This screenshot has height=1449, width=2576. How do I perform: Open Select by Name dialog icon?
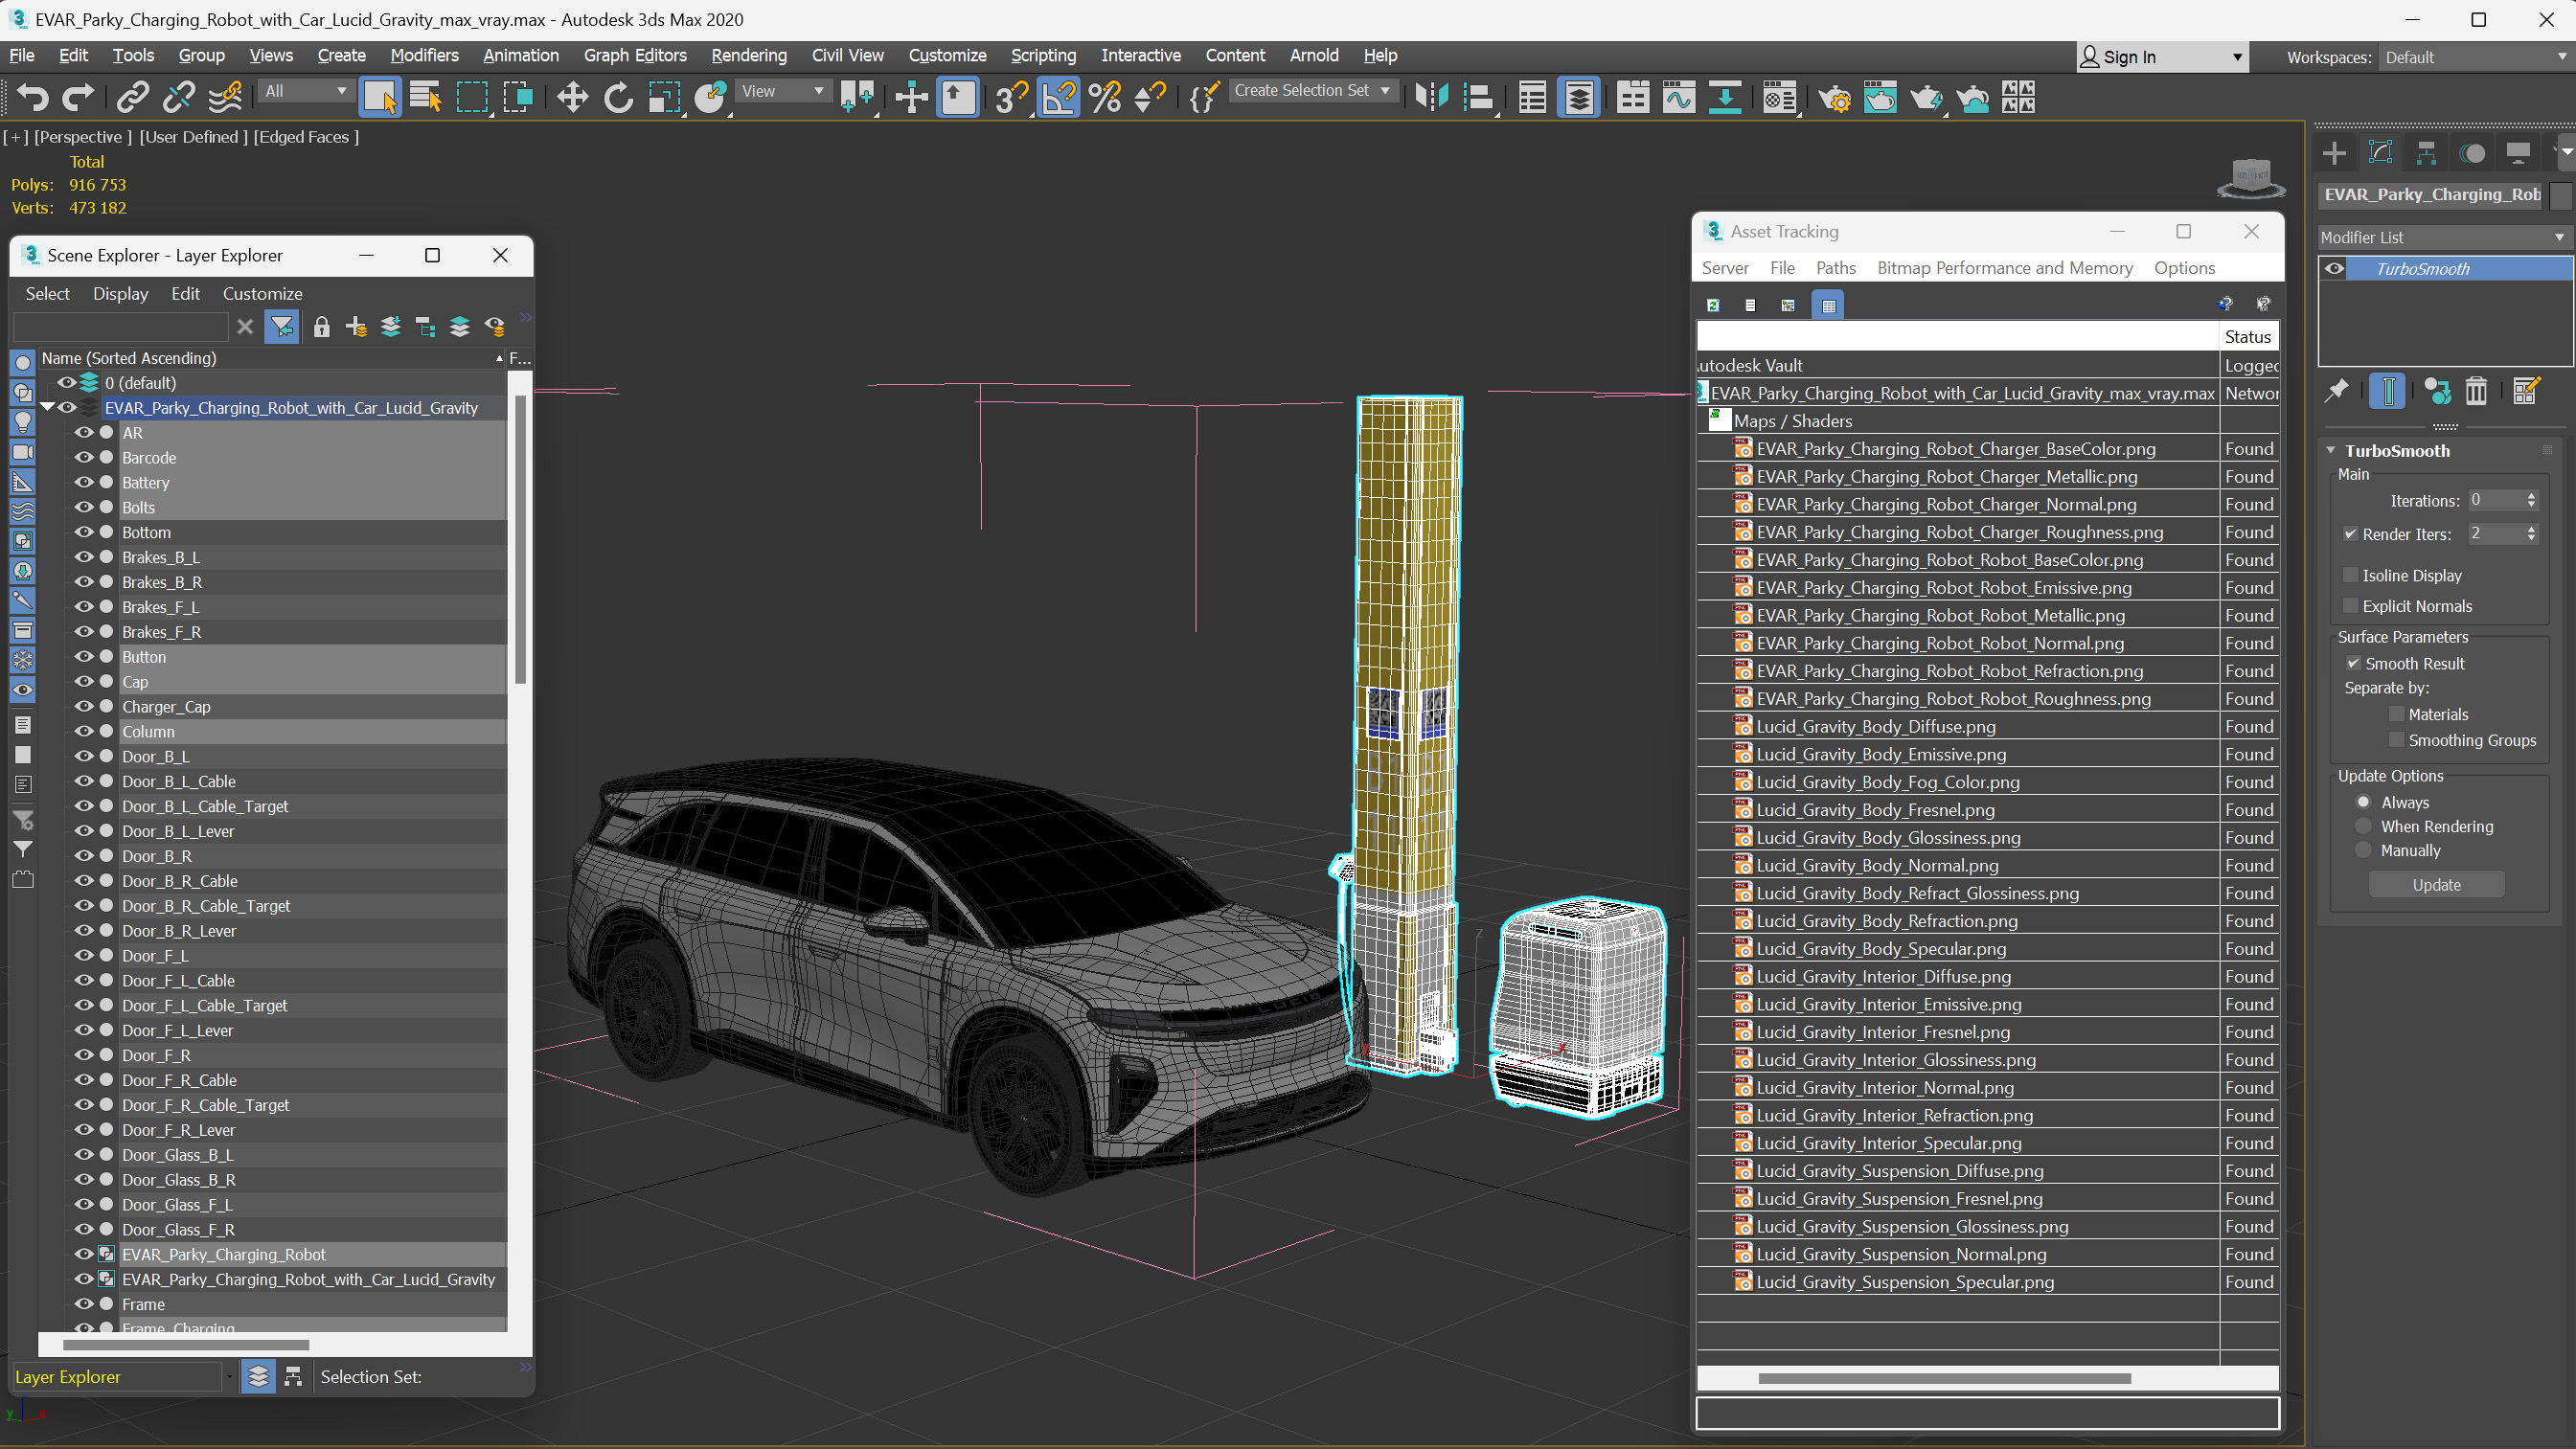tap(426, 97)
